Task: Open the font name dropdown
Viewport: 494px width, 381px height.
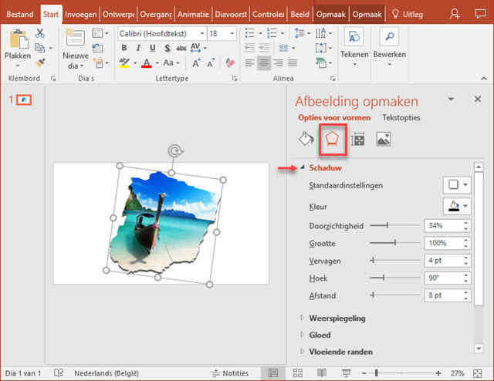Action: tap(202, 34)
